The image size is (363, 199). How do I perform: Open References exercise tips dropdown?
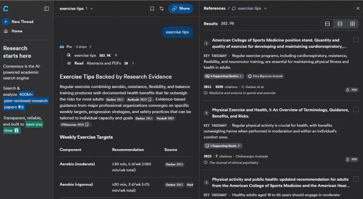tap(265, 8)
